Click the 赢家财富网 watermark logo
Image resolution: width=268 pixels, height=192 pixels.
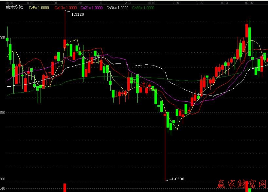coord(242,185)
